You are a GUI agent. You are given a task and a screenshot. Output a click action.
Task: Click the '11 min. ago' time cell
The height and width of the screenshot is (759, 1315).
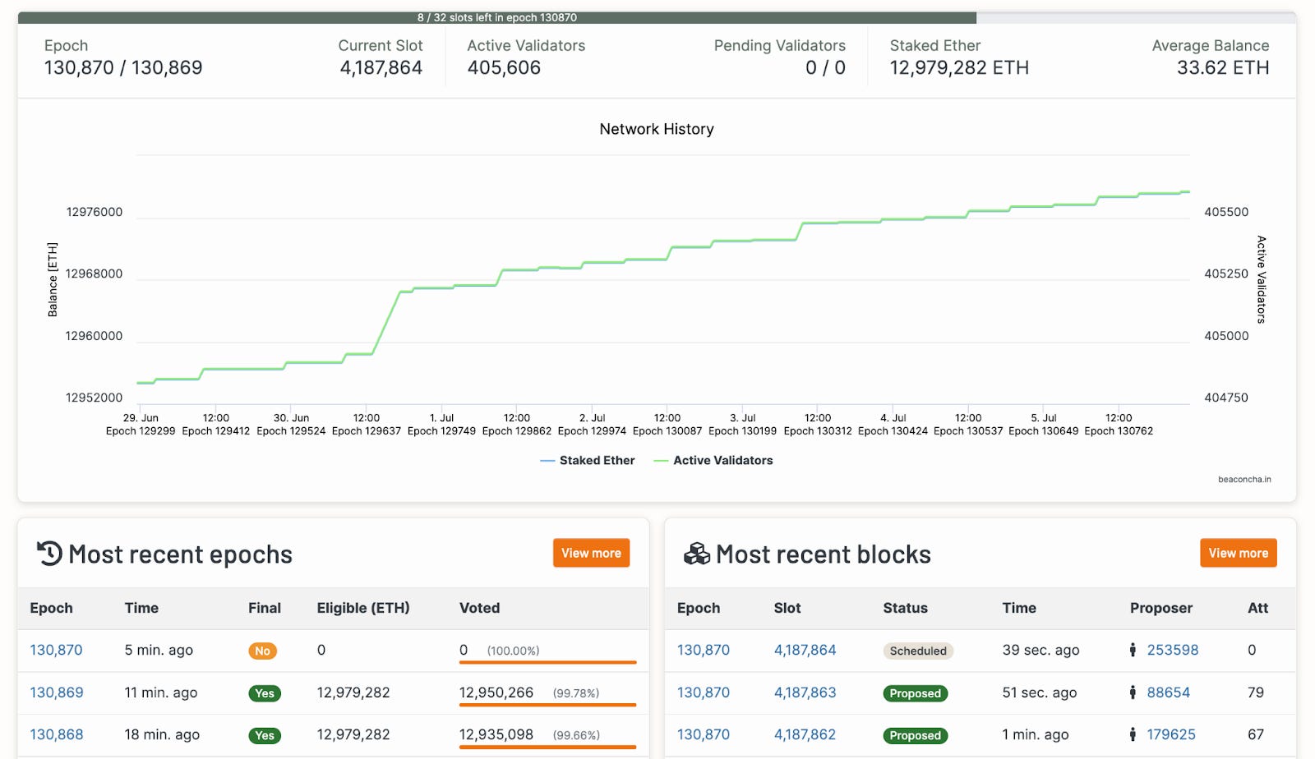(161, 692)
